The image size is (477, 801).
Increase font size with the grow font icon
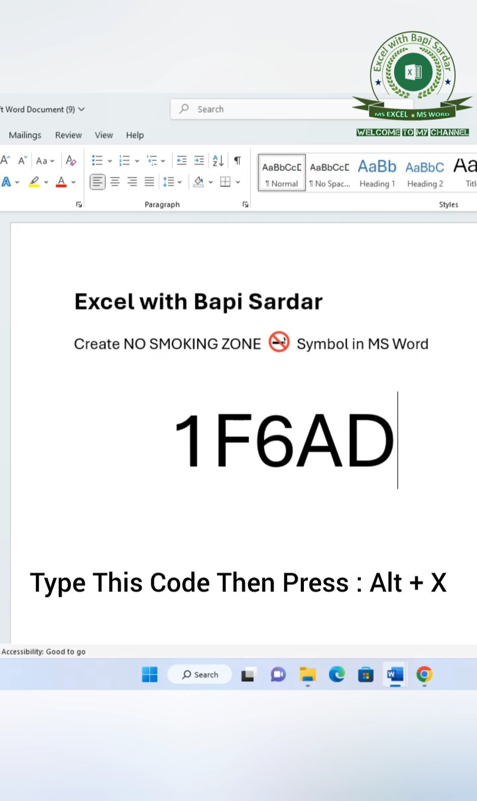[5, 161]
